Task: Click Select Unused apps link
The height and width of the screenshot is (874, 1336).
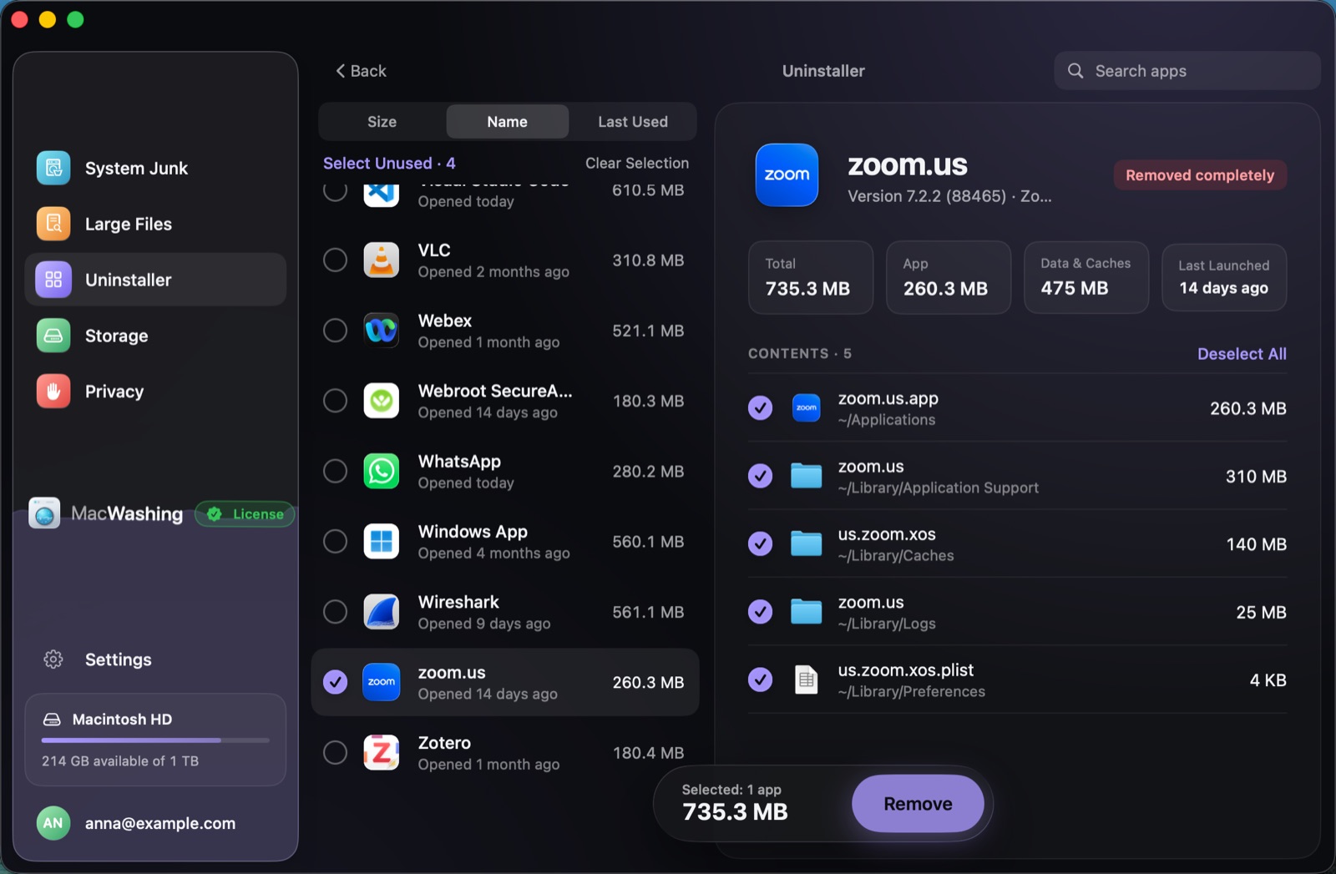Action: [389, 163]
